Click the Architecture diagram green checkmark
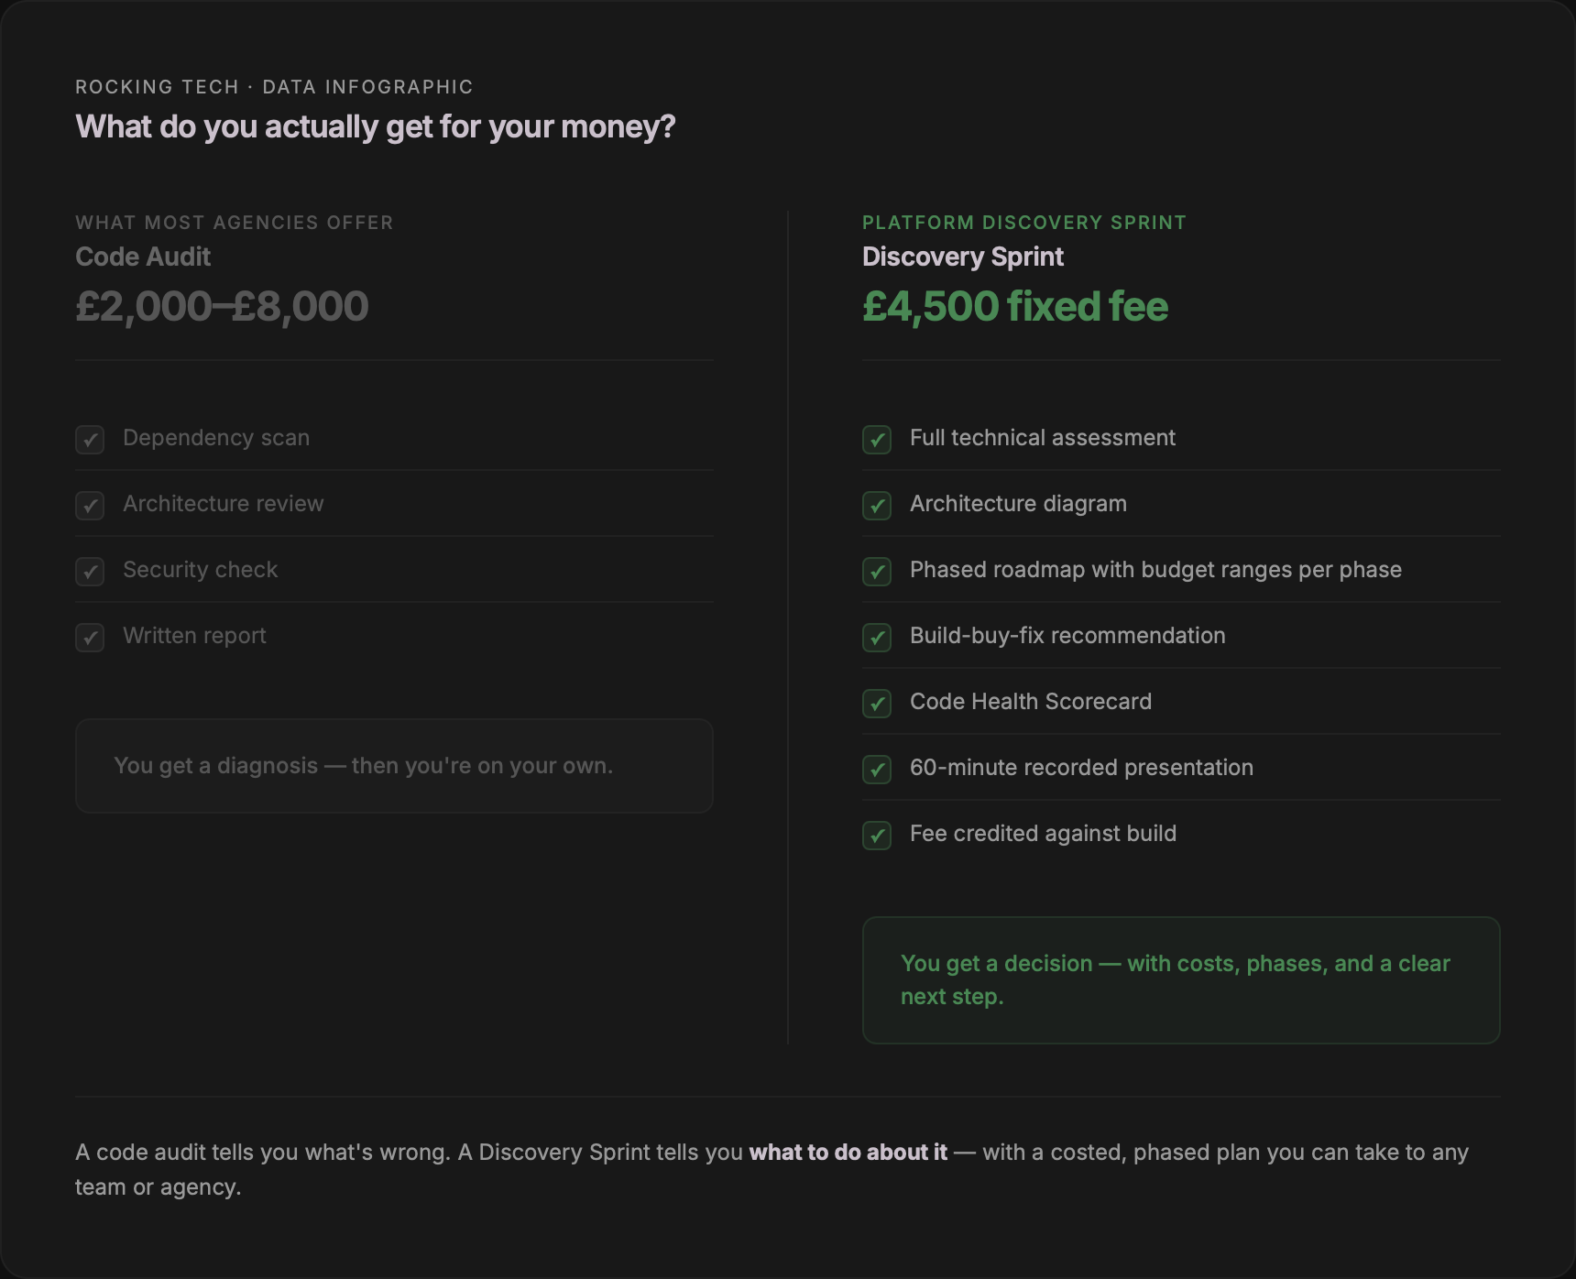 click(x=877, y=506)
